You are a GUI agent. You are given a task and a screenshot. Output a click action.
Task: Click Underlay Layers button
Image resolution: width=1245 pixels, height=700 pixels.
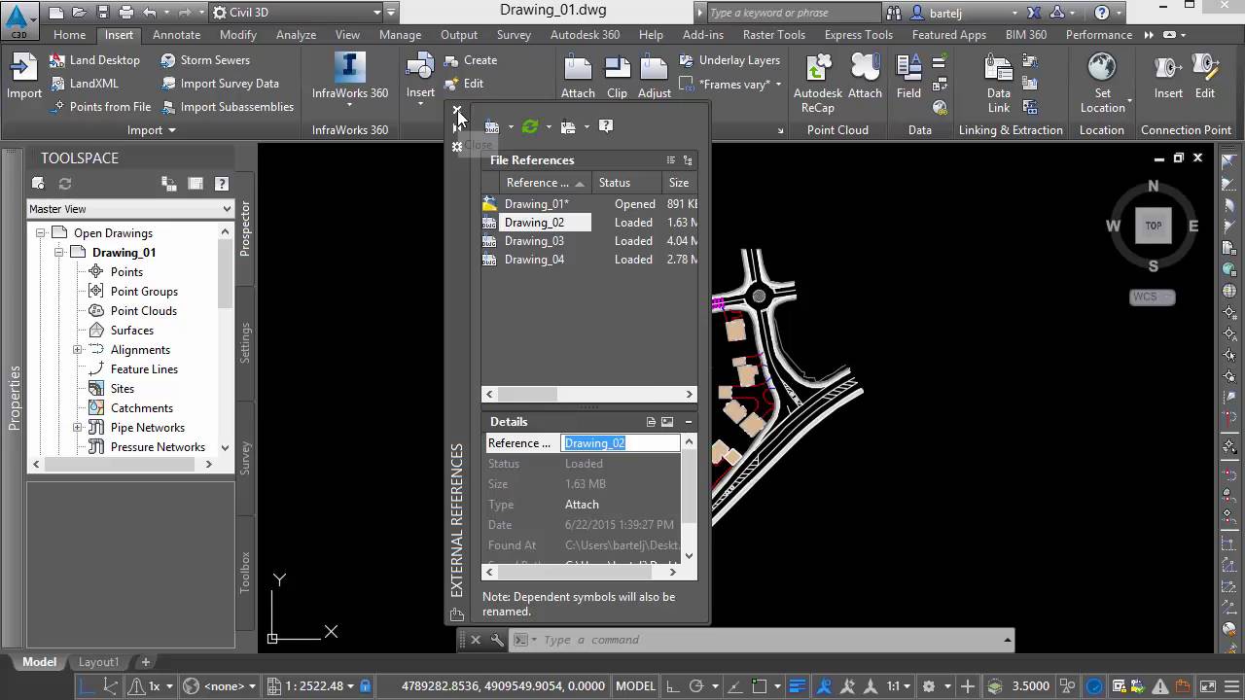(729, 59)
